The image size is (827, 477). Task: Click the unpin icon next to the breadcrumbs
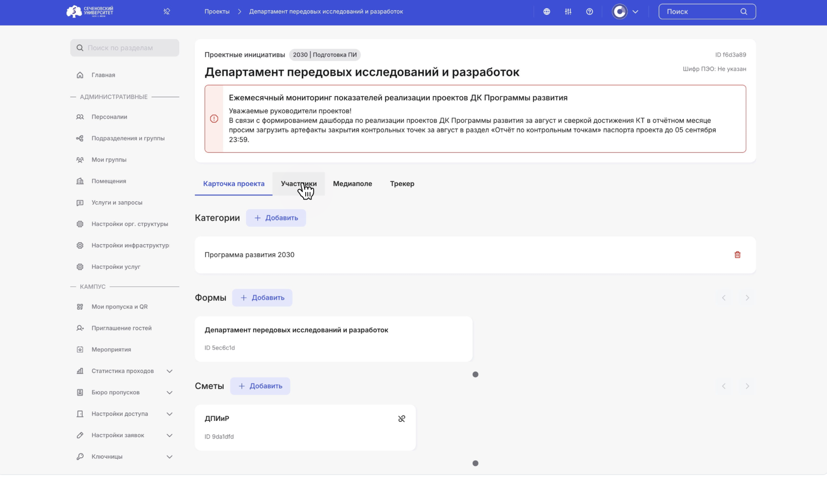pos(166,11)
